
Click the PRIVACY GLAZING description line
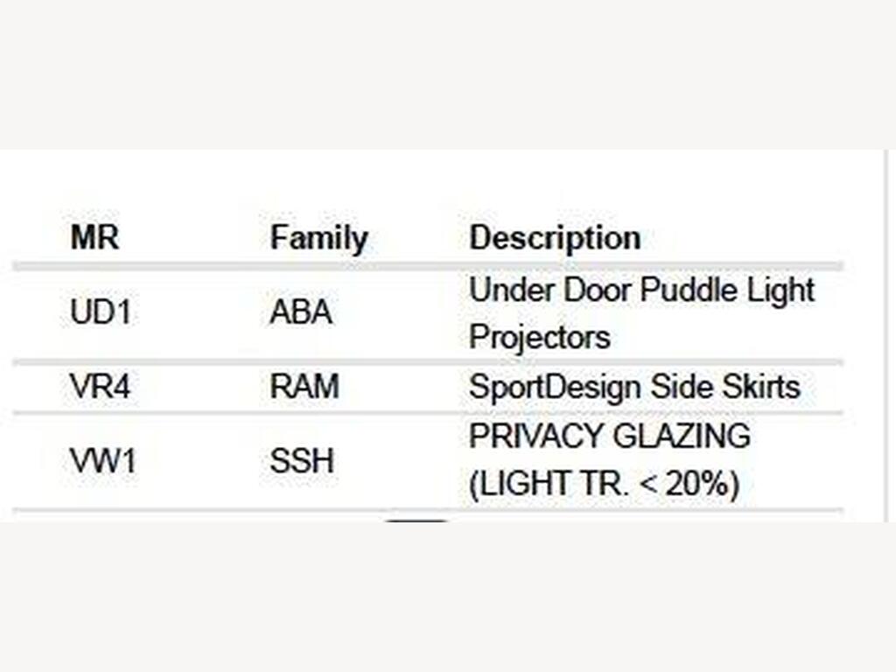point(610,436)
